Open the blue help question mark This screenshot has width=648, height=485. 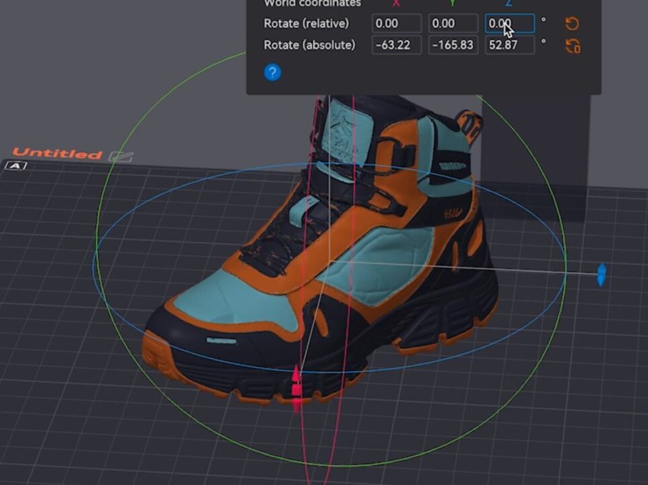click(x=272, y=72)
